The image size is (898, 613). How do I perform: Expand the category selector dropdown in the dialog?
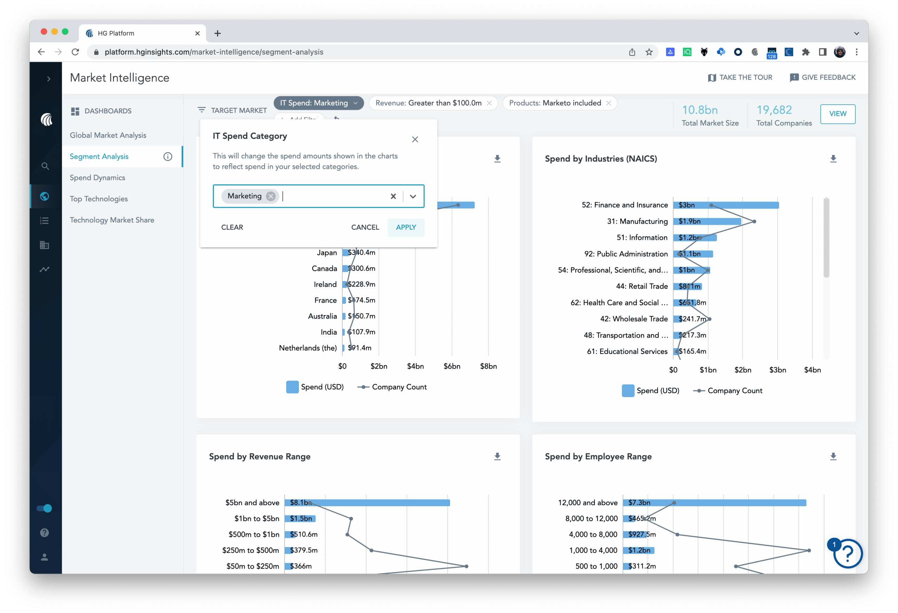pyautogui.click(x=413, y=196)
